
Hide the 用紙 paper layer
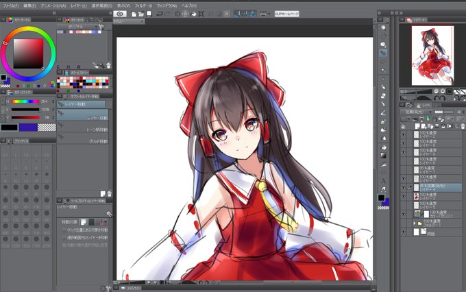[x=403, y=232]
